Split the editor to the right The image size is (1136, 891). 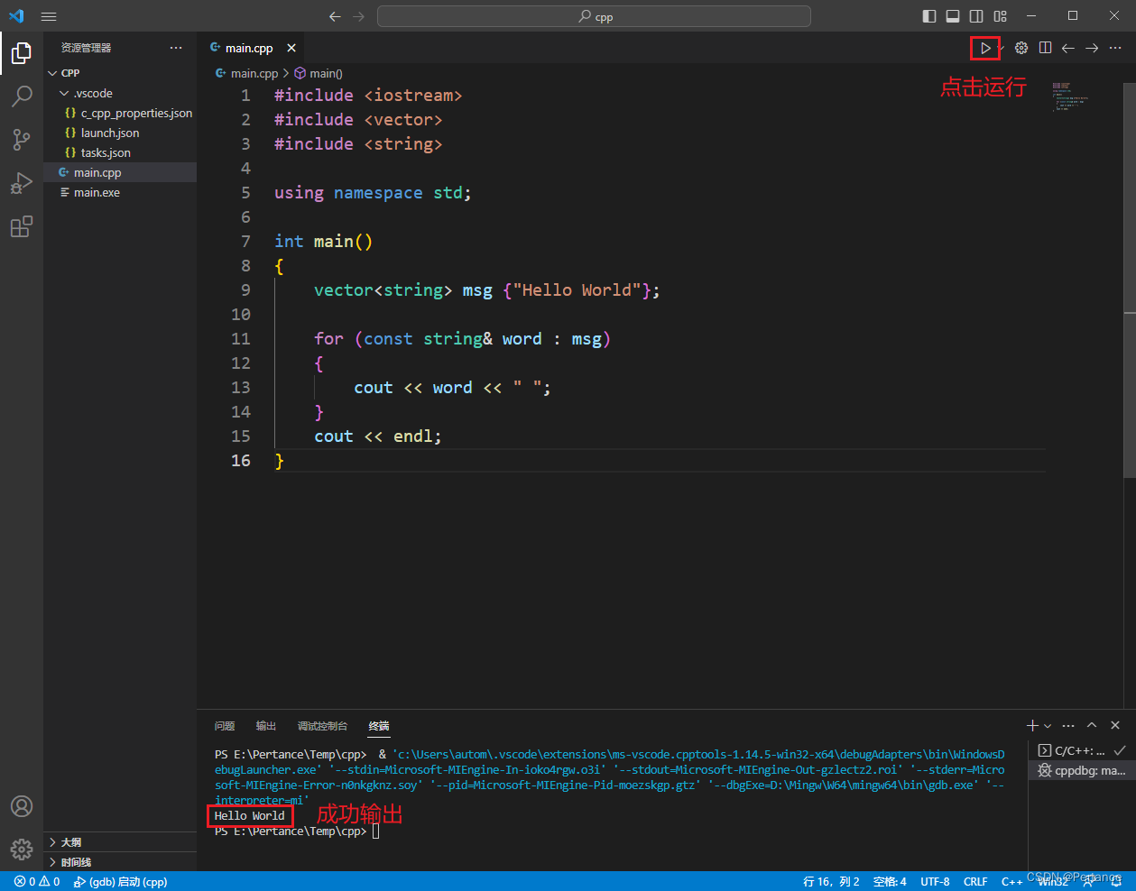click(1045, 48)
